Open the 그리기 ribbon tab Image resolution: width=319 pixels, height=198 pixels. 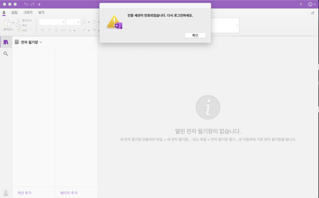(x=28, y=12)
